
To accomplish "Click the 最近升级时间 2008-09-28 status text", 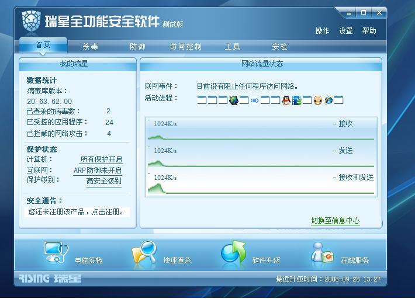I will tap(328, 279).
